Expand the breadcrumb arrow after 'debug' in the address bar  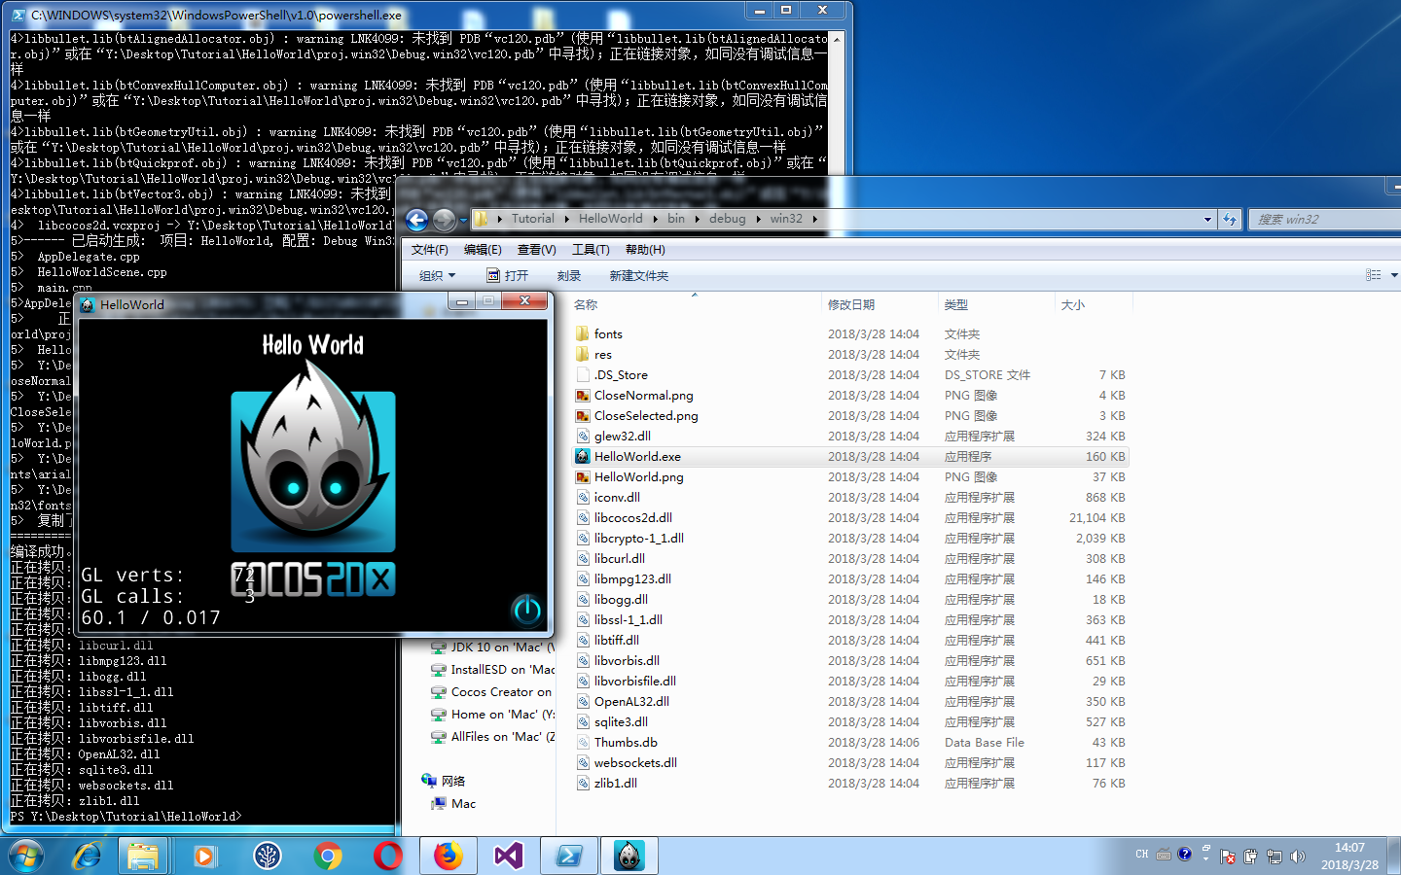click(x=758, y=220)
